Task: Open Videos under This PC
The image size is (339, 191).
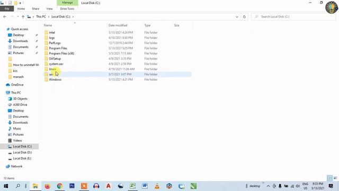Action: [x=17, y=140]
